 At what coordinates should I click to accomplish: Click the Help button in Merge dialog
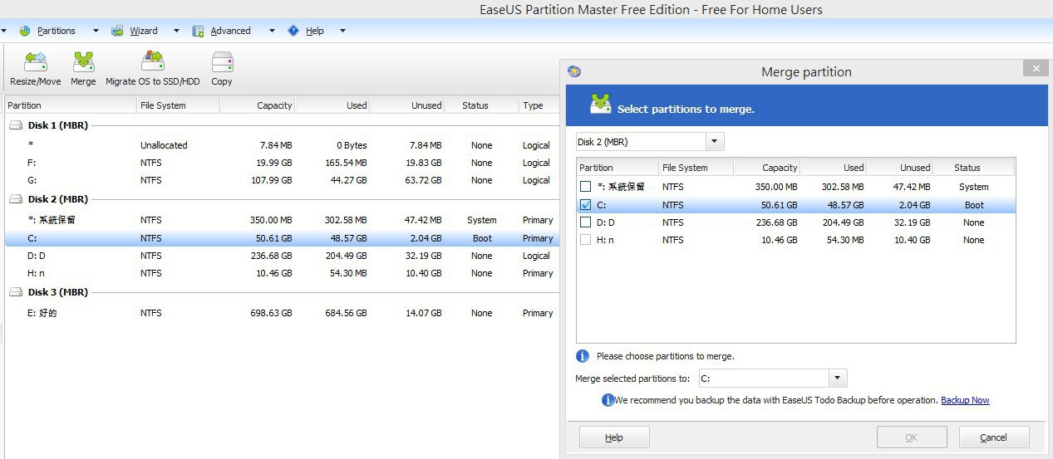(614, 437)
